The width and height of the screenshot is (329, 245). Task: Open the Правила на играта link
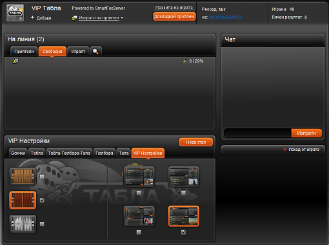point(174,8)
